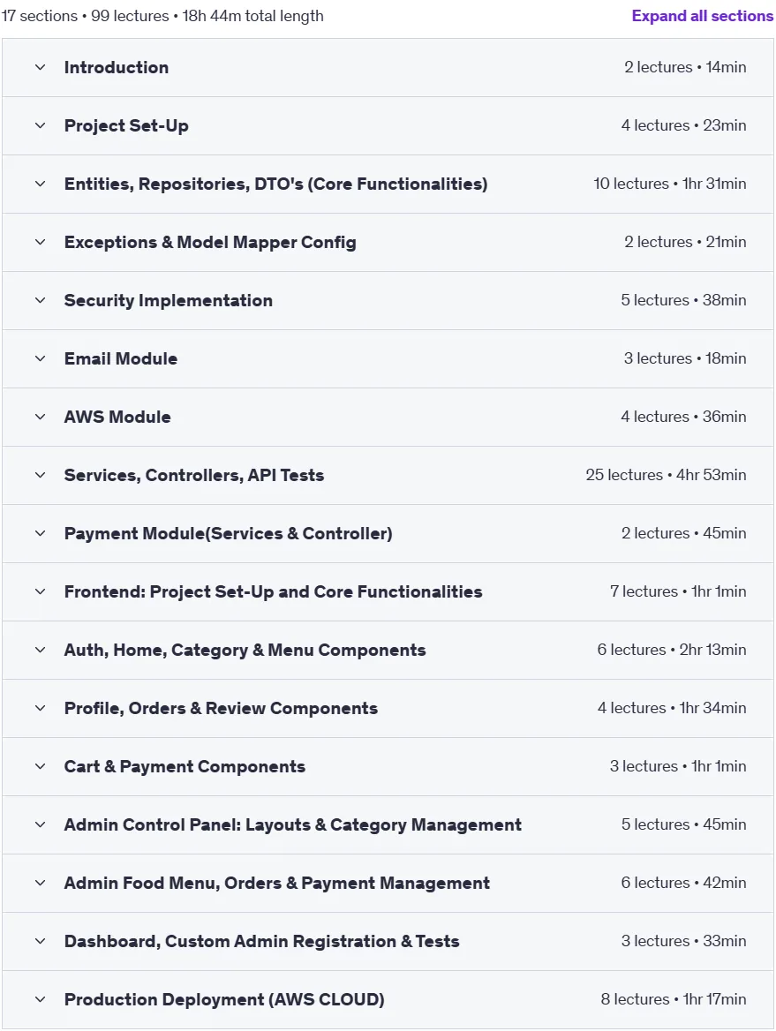The image size is (776, 1031).
Task: Open the Email Module section
Action: (121, 358)
